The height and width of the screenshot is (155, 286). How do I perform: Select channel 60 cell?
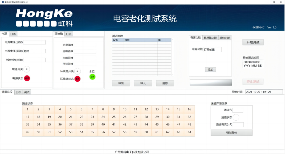pos(146,132)
